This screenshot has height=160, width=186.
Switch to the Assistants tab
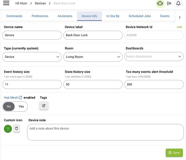click(x=65, y=16)
